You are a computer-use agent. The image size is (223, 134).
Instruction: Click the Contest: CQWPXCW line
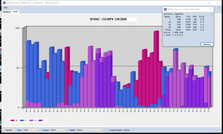pos(173,14)
